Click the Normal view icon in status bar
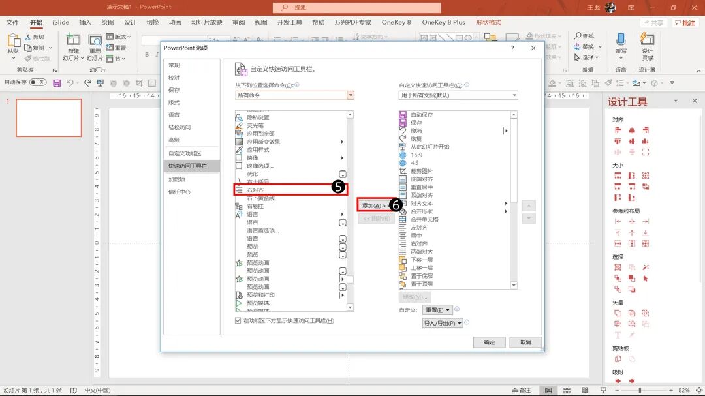The height and width of the screenshot is (396, 705). coord(548,390)
